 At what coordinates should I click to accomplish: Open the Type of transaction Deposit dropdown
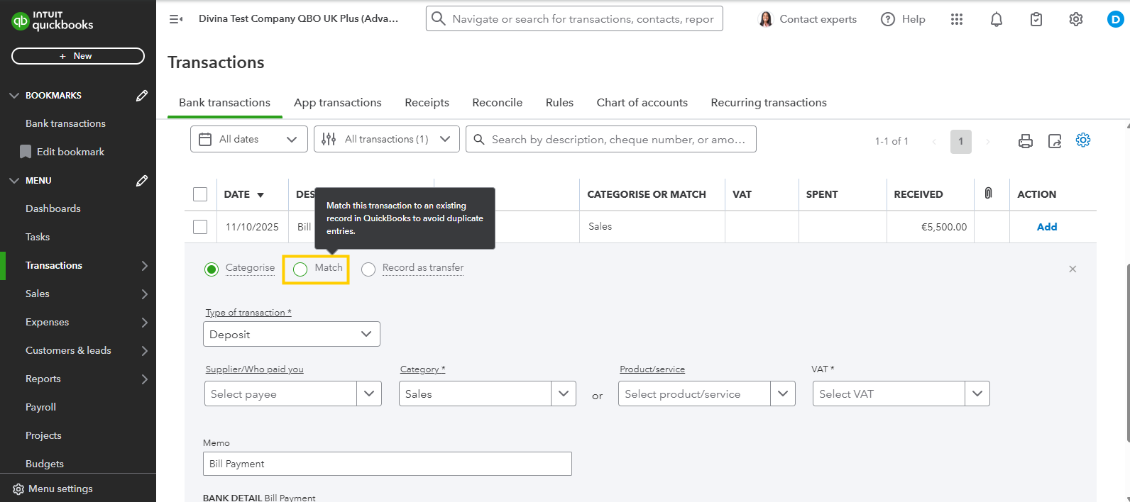tap(291, 335)
